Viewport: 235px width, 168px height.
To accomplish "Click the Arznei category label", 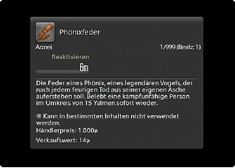I will 44,47.
